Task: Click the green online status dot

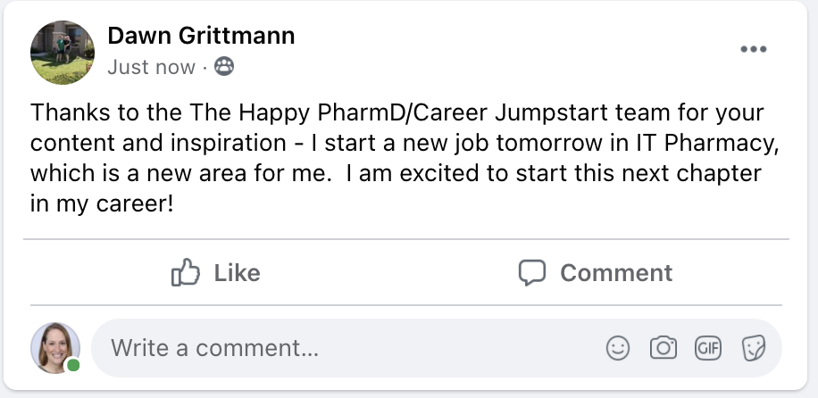Action: [72, 365]
